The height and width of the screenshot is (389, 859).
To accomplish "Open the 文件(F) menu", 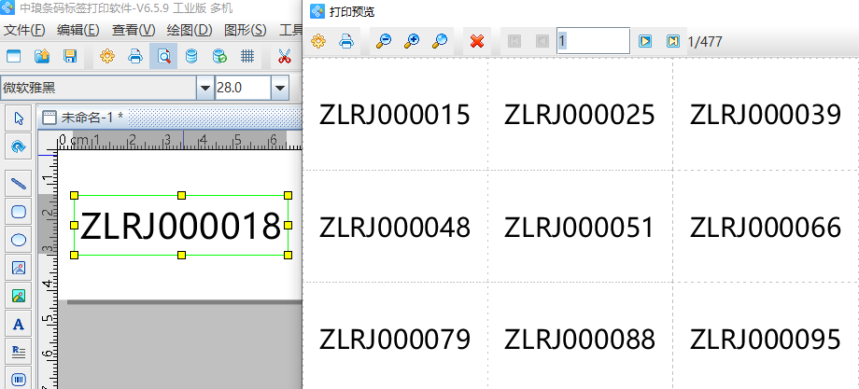I will tap(25, 30).
